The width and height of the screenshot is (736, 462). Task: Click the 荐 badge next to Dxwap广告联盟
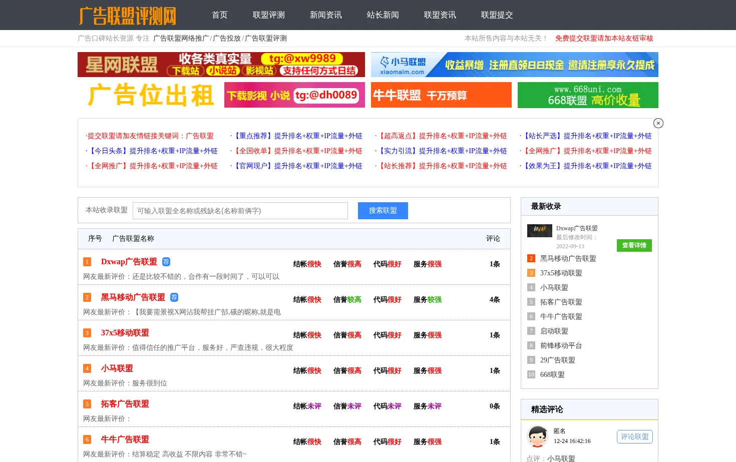tap(166, 262)
